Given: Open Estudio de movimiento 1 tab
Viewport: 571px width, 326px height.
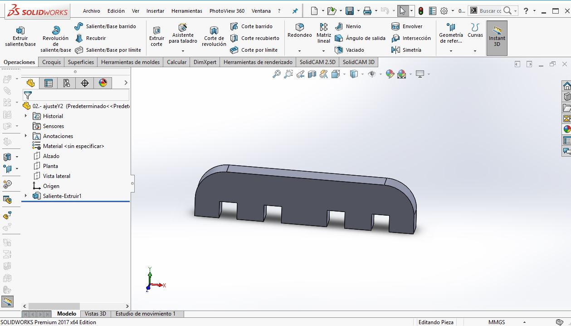Looking at the screenshot, I should tap(146, 314).
